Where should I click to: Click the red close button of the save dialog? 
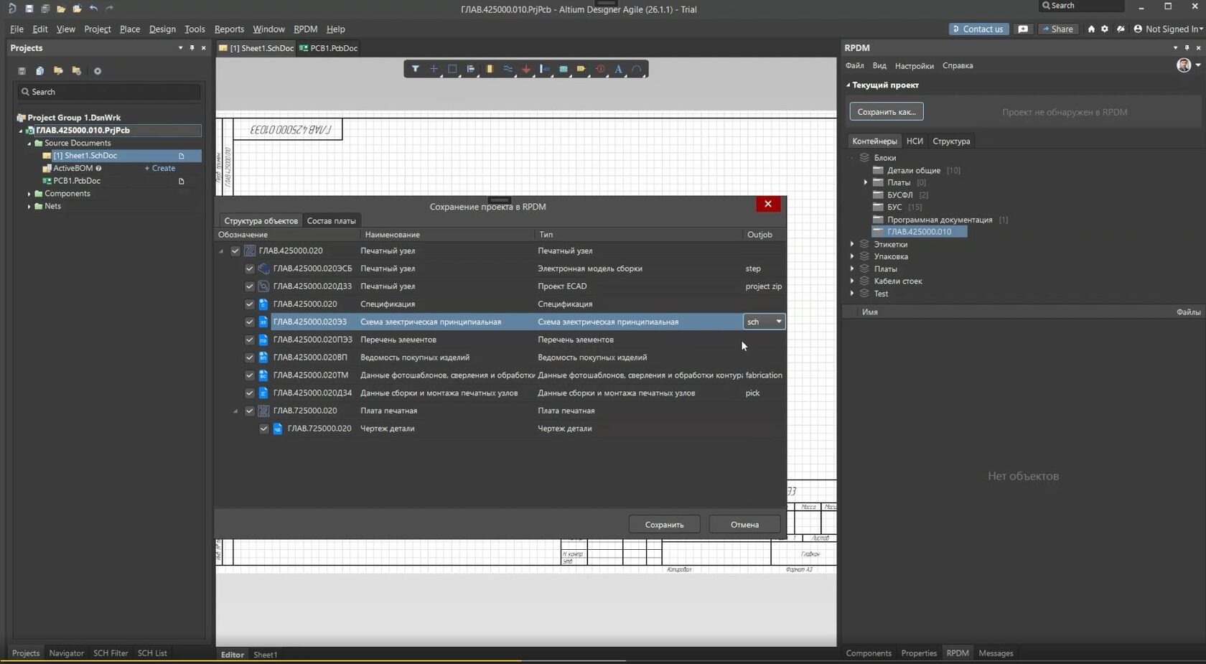768,204
